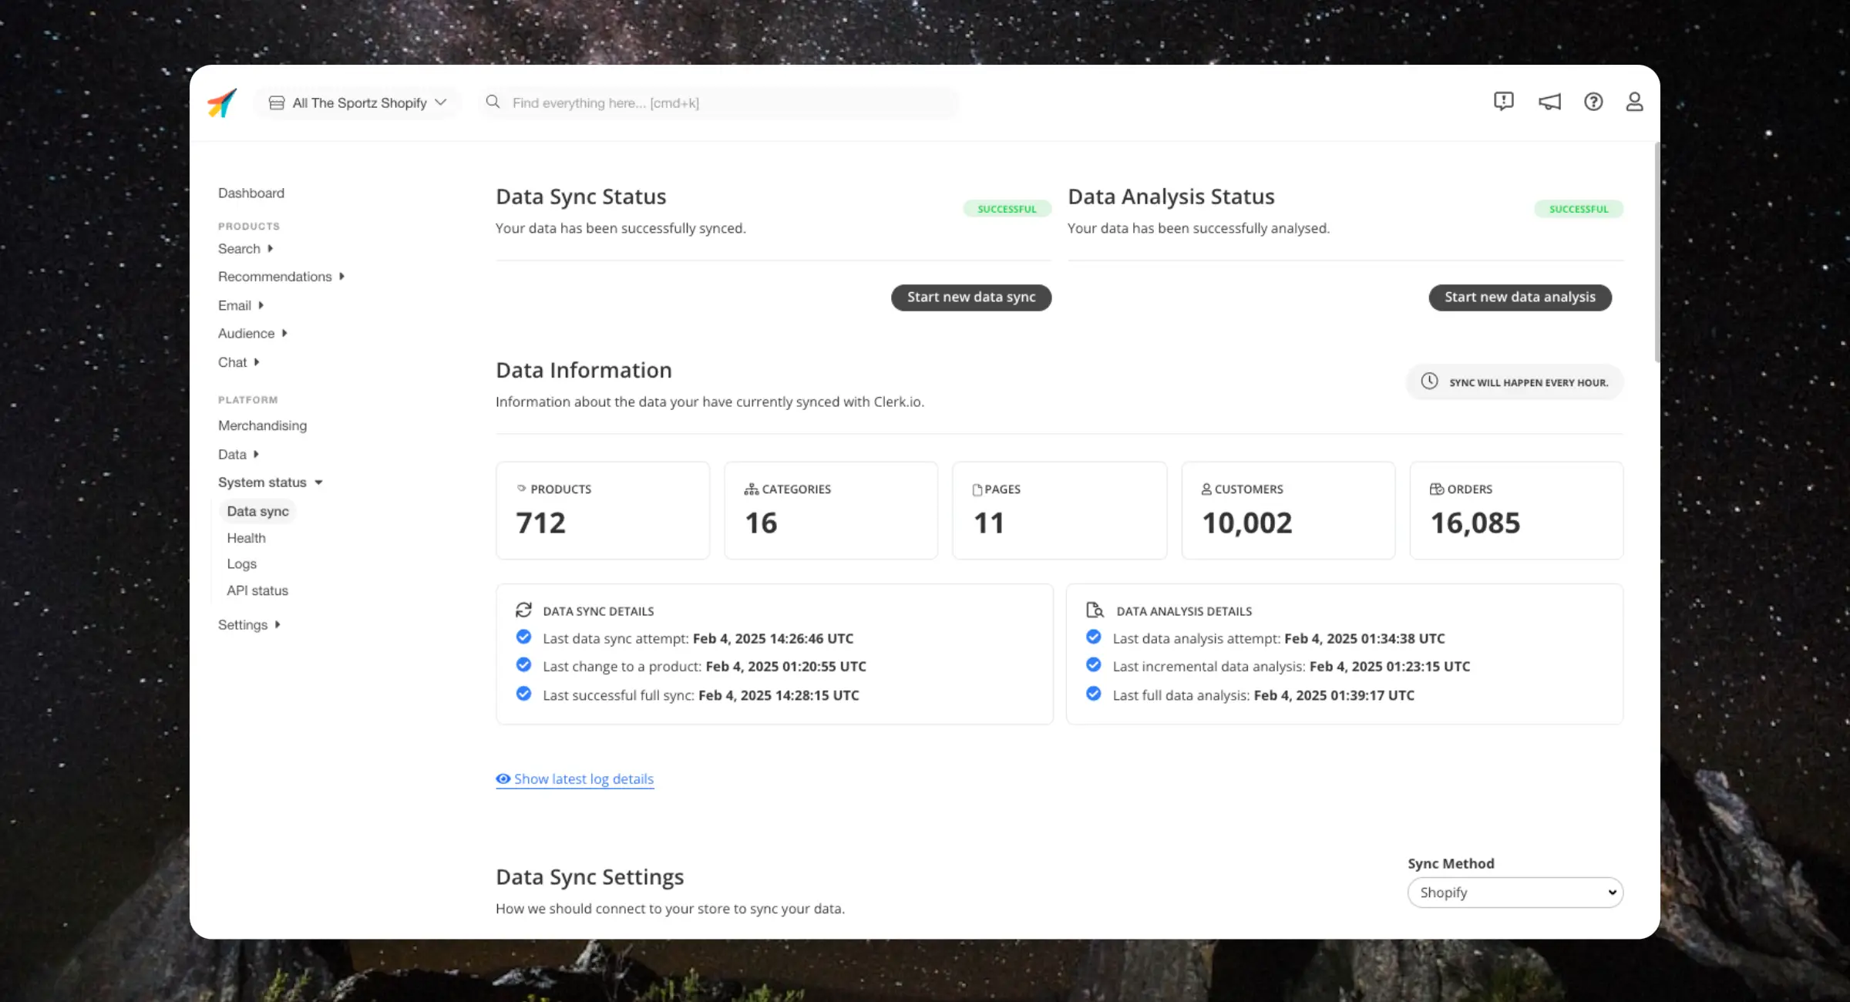The height and width of the screenshot is (1002, 1850).
Task: Click the page vertical scrollbar
Action: click(1657, 252)
